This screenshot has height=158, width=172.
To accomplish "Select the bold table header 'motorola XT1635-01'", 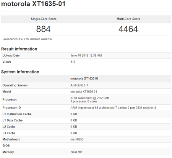I will tap(84, 78).
